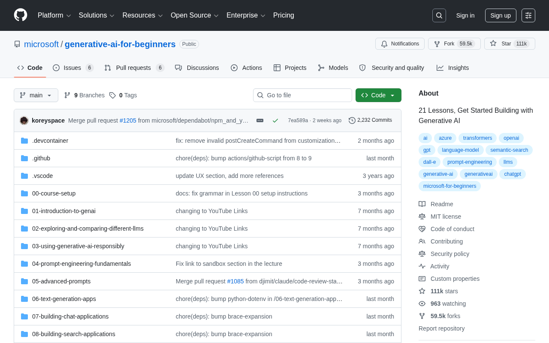Viewport: 549px width, 343px height.
Task: Open pull request #1085 link
Action: tap(235, 281)
